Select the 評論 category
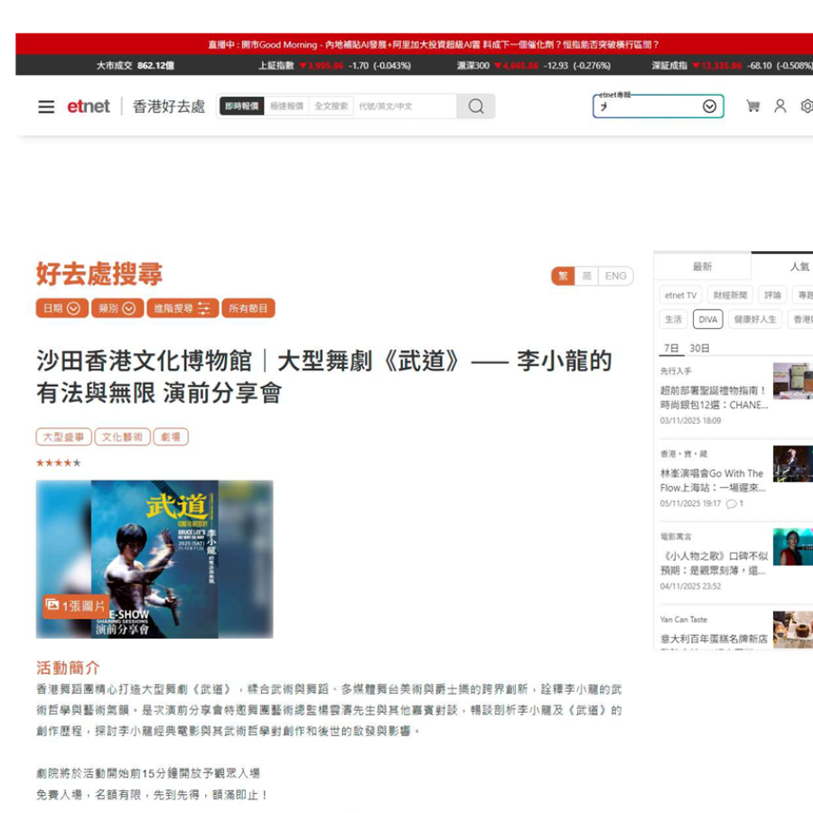Image resolution: width=813 pixels, height=813 pixels. [x=772, y=295]
